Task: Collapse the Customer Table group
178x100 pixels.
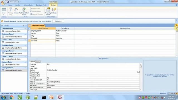Action: (x=25, y=29)
